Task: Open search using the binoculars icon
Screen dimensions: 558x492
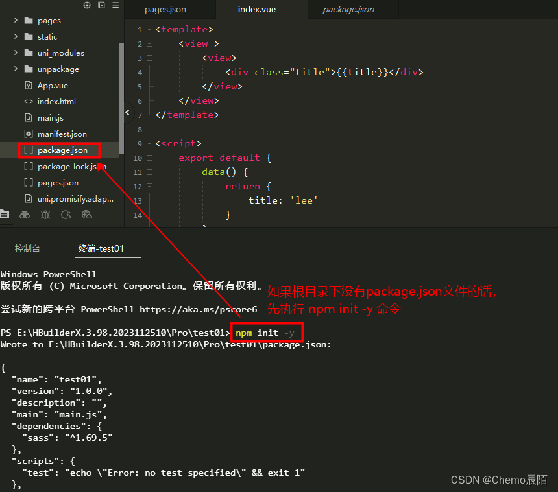Action: 25,214
